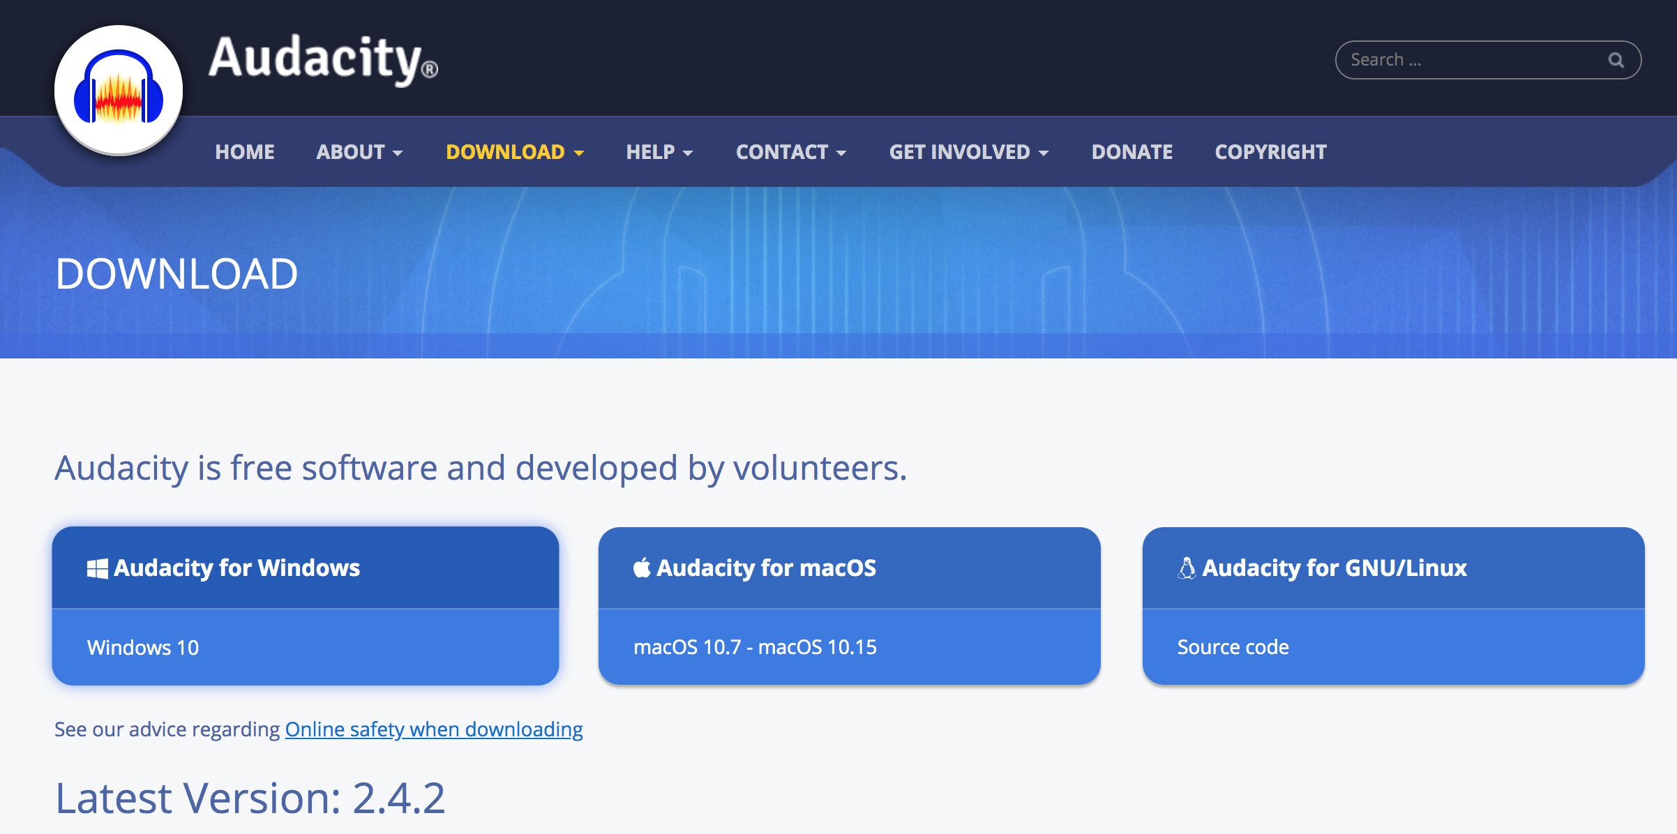Open the DOWNLOAD menu
Image resolution: width=1677 pixels, height=834 pixels.
pyautogui.click(x=515, y=151)
